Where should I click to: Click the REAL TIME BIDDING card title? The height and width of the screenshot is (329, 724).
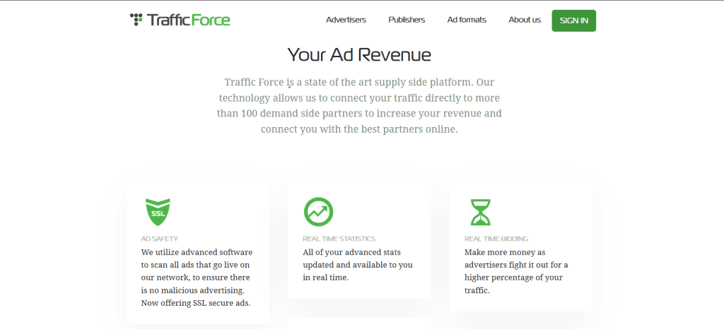click(496, 239)
